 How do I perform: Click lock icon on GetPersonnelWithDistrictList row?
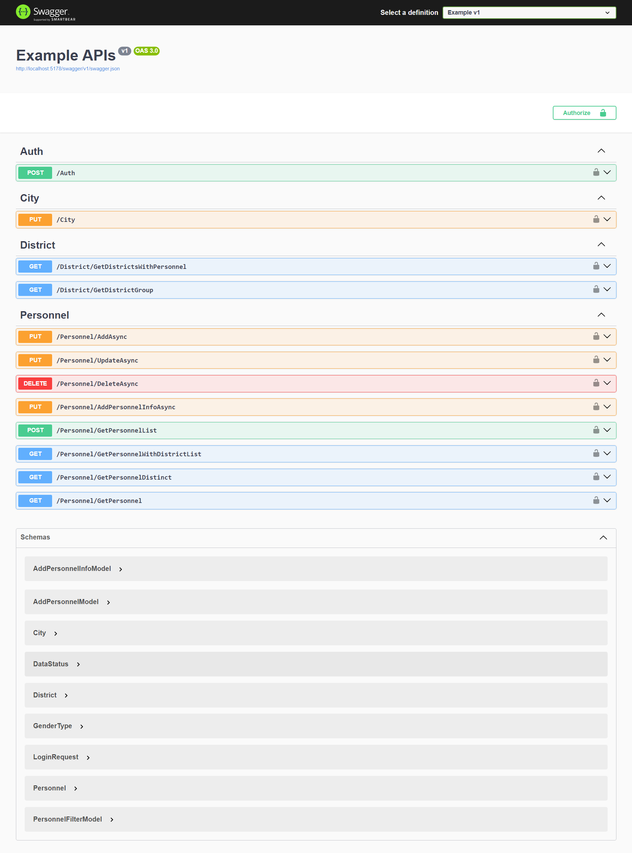point(596,453)
